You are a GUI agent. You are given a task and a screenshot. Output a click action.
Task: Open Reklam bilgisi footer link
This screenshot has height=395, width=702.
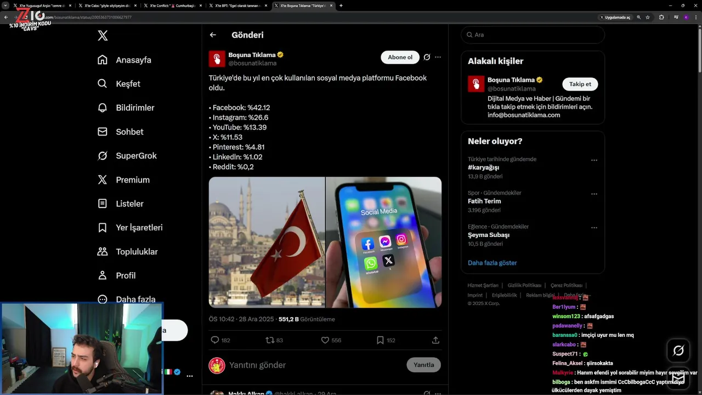pyautogui.click(x=540, y=295)
